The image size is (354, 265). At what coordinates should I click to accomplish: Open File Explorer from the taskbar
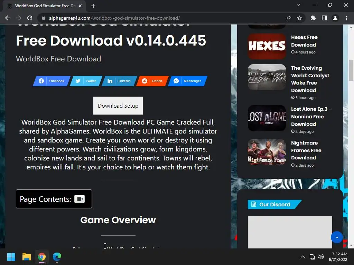coord(26,257)
